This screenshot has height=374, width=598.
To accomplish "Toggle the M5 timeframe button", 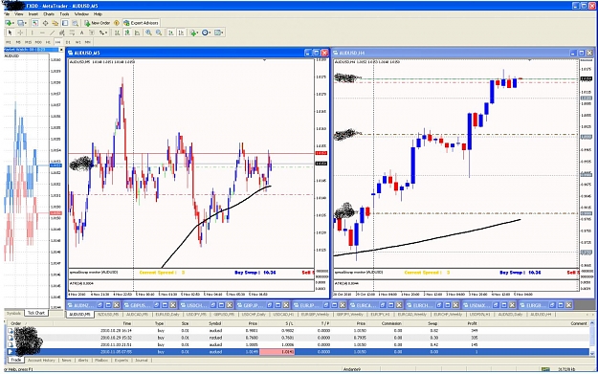I will coord(18,42).
